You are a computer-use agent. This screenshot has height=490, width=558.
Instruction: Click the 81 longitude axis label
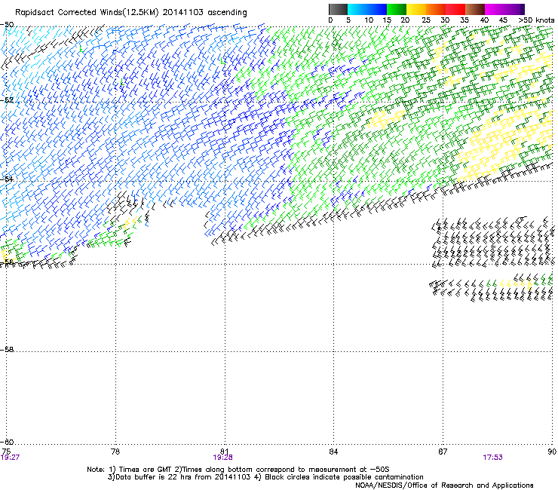224,452
